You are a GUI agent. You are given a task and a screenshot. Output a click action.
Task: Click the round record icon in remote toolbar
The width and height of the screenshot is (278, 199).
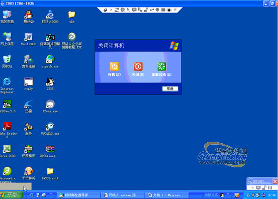157,10
